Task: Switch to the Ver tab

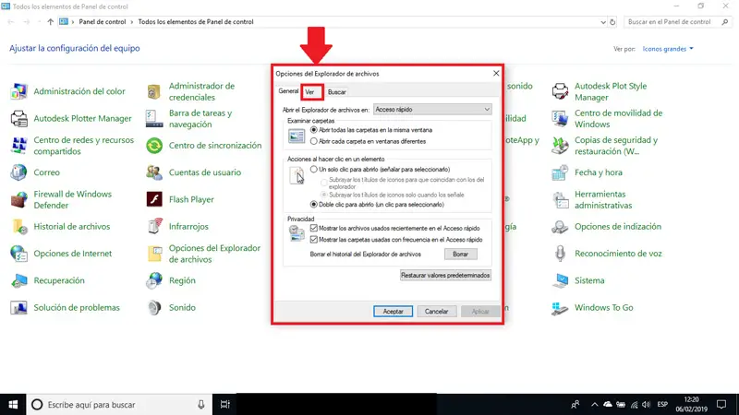Action: tap(309, 91)
